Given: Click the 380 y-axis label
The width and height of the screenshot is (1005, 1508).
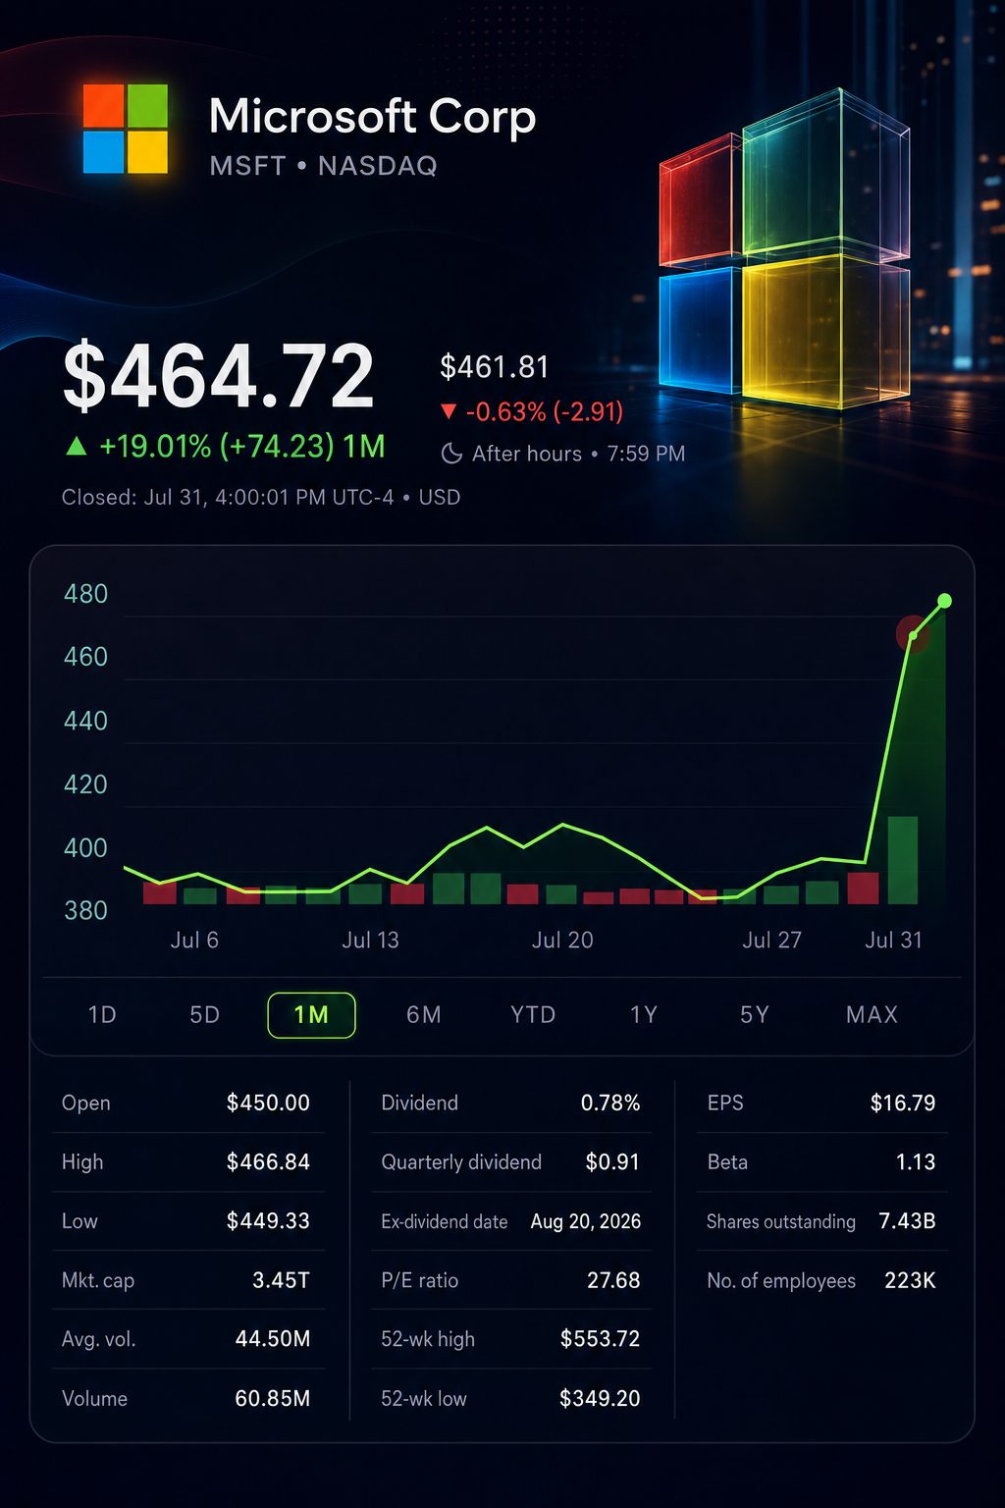Looking at the screenshot, I should point(85,910).
